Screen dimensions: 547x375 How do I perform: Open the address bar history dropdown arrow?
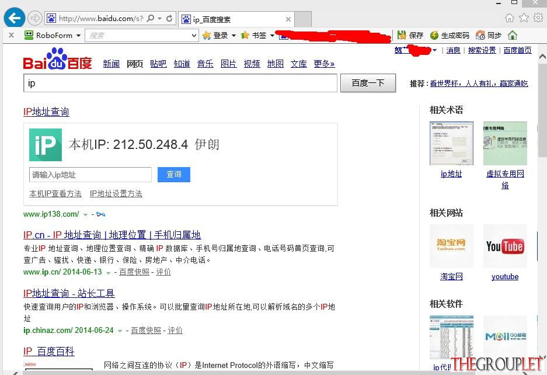pyautogui.click(x=159, y=19)
